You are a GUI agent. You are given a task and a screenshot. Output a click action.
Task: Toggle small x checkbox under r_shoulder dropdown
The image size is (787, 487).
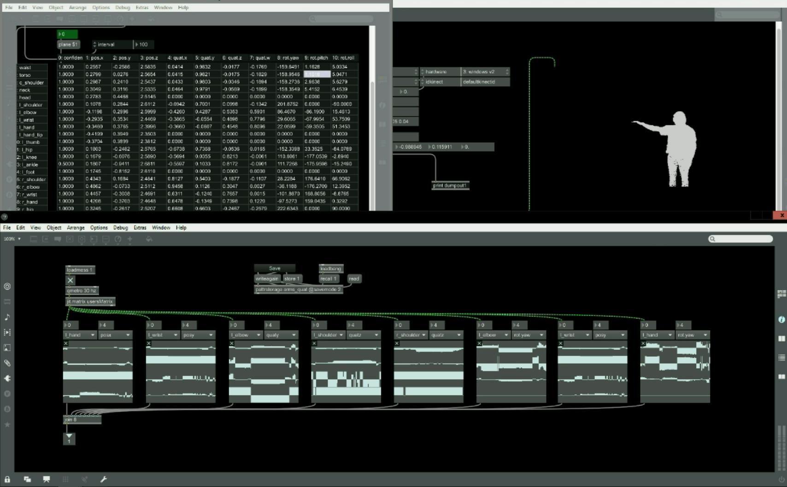tap(397, 343)
